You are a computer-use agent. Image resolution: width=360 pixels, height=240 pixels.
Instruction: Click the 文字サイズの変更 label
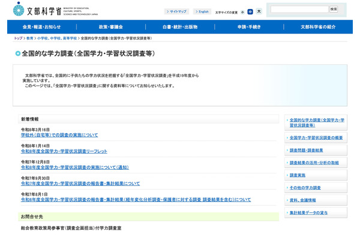[x=226, y=13]
